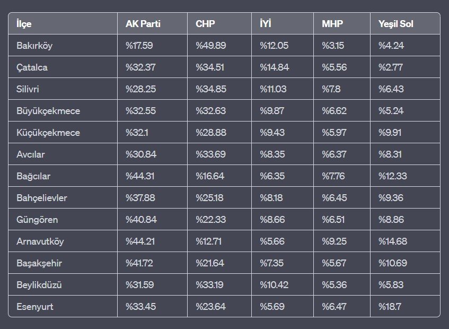Viewport: 449px width, 329px height.
Task: Select Çatalca's İYİ value %14.84
Action: coord(274,67)
